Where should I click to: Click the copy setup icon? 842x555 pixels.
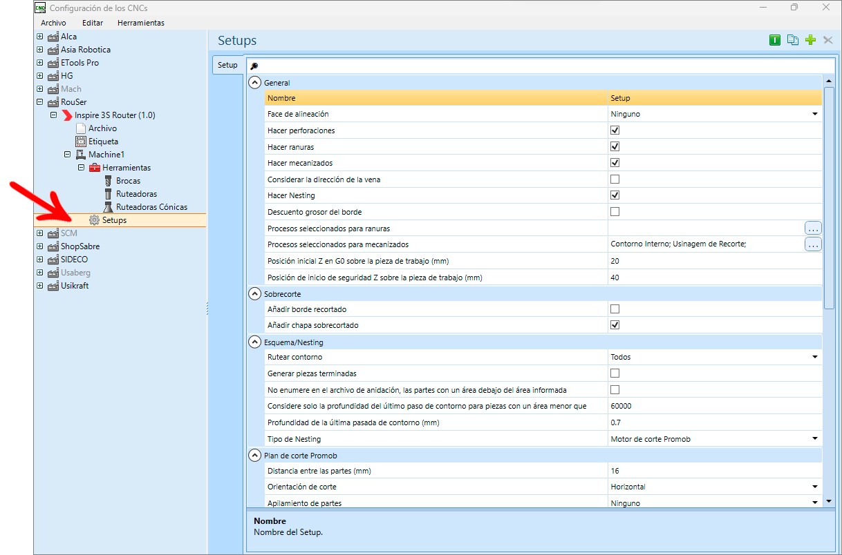793,41
